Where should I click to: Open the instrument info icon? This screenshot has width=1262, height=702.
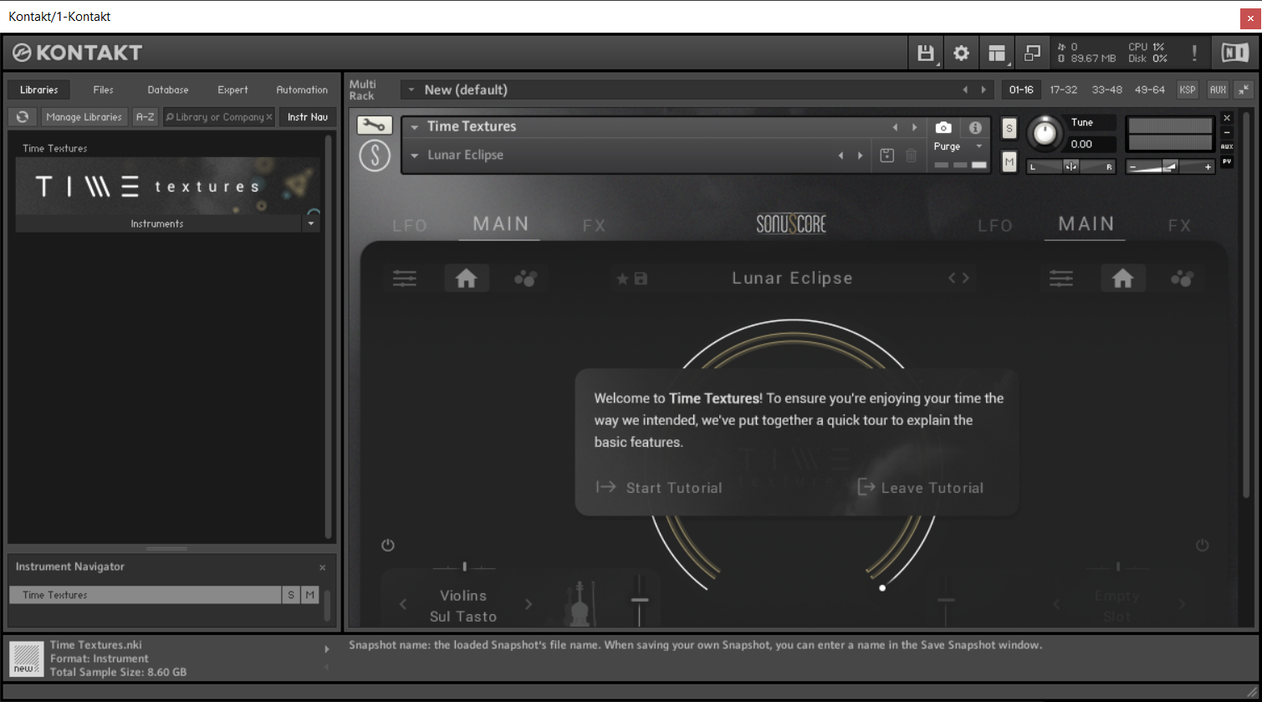975,128
